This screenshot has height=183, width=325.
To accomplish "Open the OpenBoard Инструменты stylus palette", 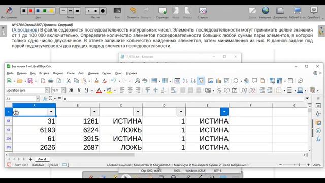I will (x=9, y=11).
